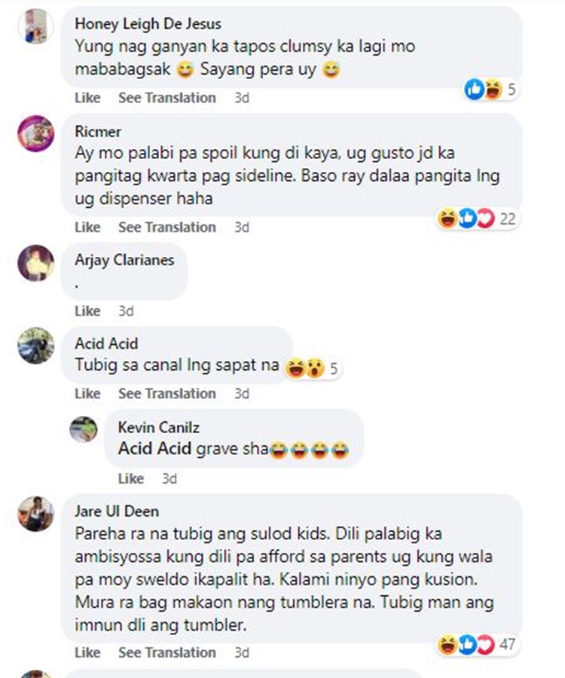Open Arjay Clarianes profile avatar
The height and width of the screenshot is (678, 565).
click(36, 263)
